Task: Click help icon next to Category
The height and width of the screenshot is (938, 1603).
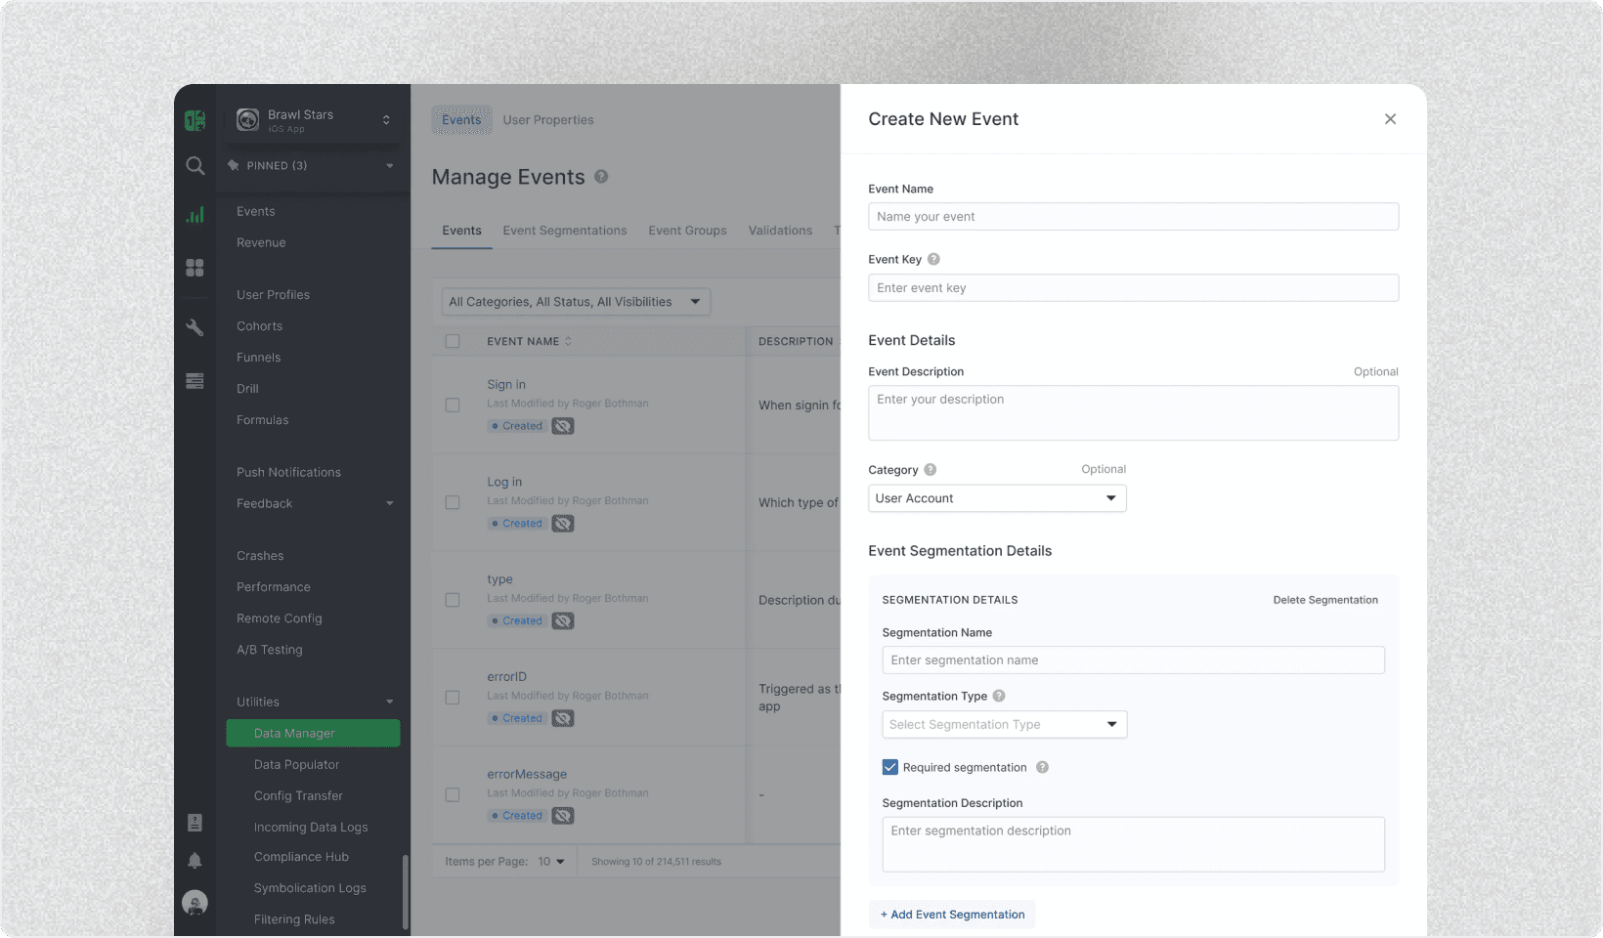Action: (x=931, y=470)
